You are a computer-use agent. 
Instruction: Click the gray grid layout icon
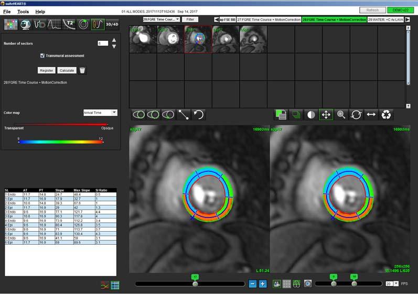tap(287, 284)
